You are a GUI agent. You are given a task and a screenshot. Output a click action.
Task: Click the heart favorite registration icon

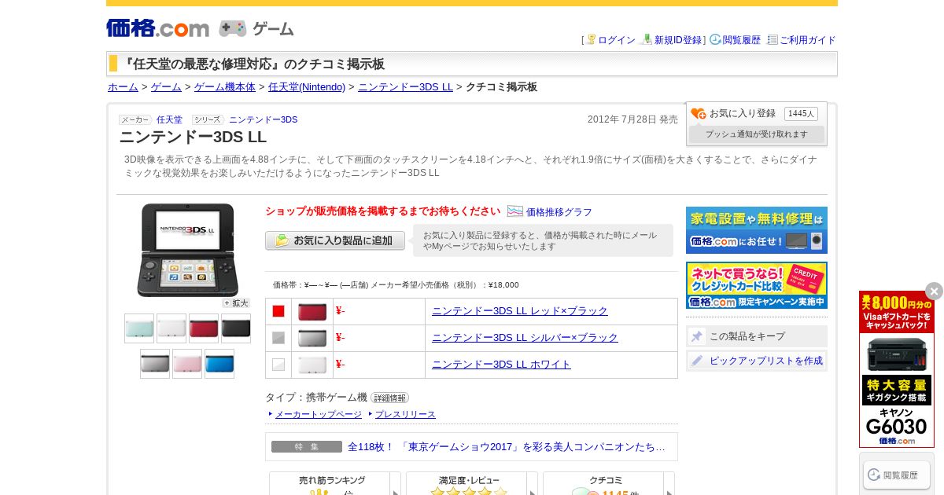click(x=699, y=114)
